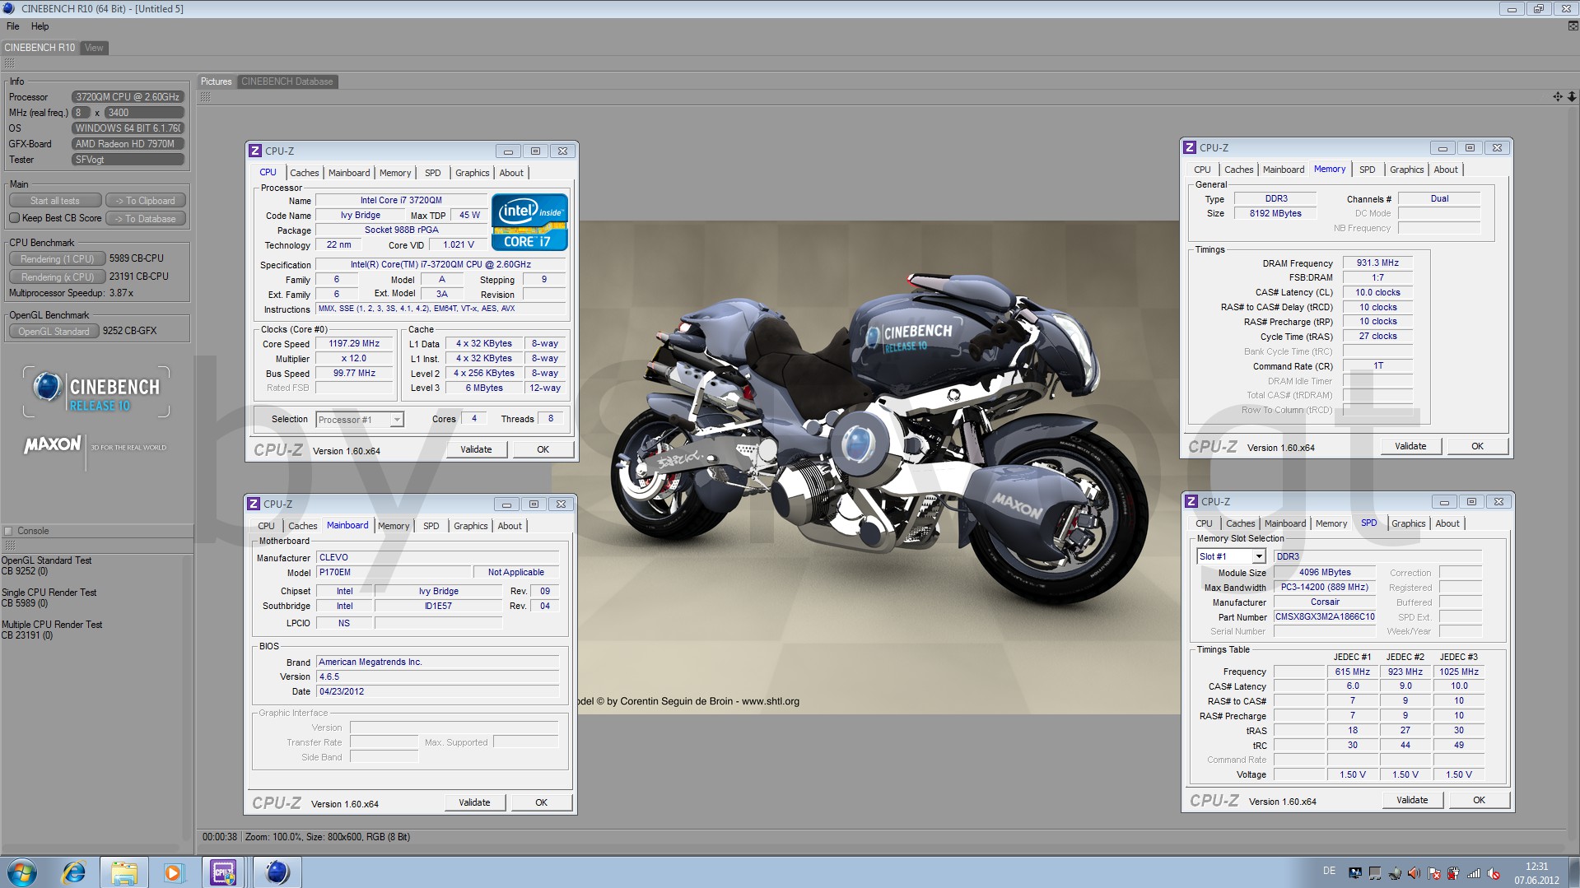
Task: Open Windows Media Player from the taskbar
Action: (x=173, y=872)
